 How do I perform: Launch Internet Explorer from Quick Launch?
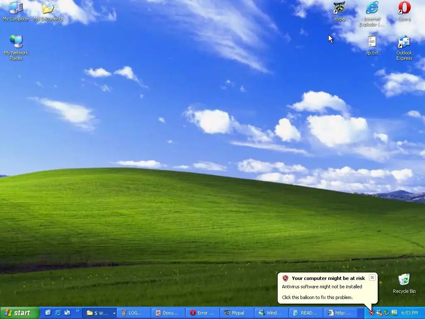pos(58,313)
